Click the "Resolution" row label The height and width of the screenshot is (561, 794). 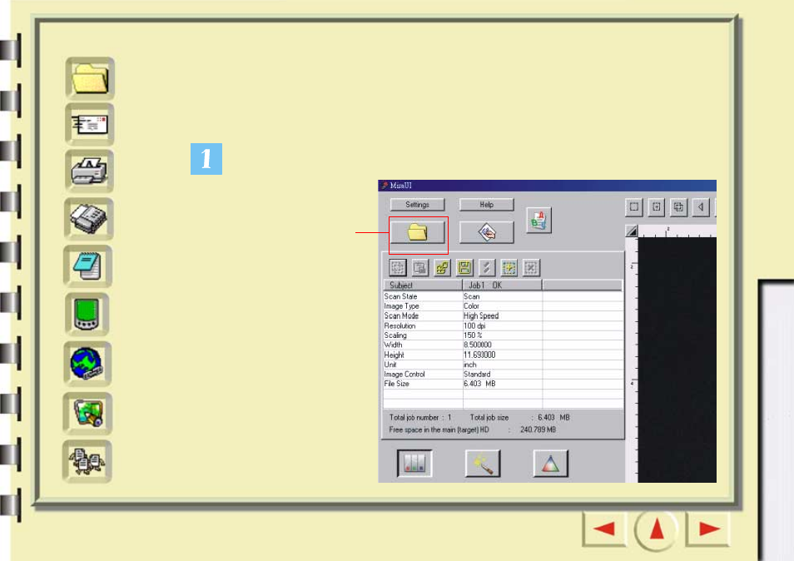coord(399,326)
